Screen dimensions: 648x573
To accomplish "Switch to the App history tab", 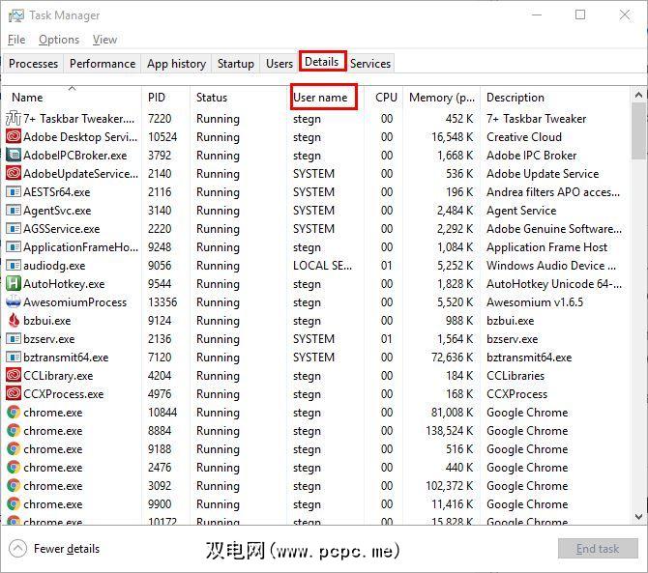I will coord(176,64).
